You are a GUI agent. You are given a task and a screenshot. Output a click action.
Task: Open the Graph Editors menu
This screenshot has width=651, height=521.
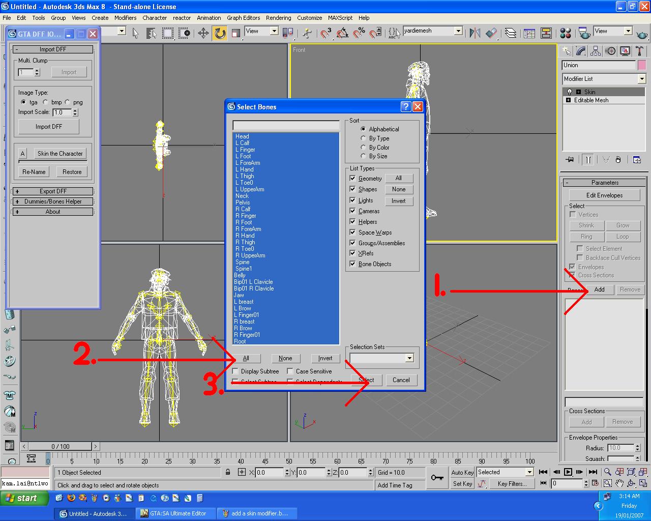[243, 18]
